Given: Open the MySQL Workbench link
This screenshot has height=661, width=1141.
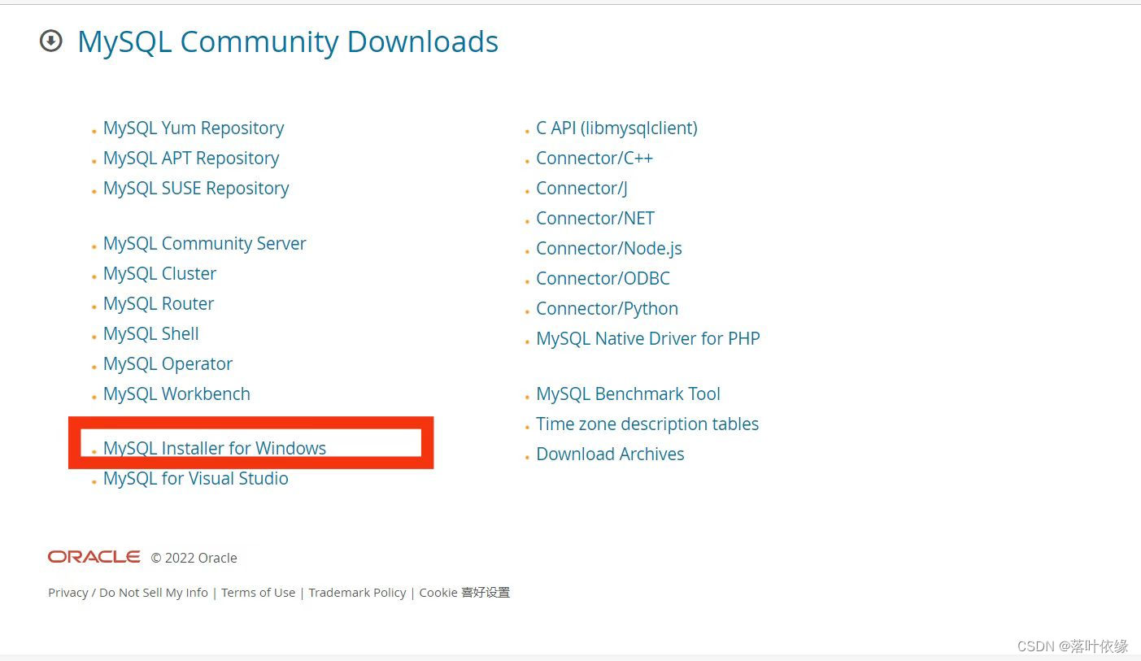Looking at the screenshot, I should 176,394.
